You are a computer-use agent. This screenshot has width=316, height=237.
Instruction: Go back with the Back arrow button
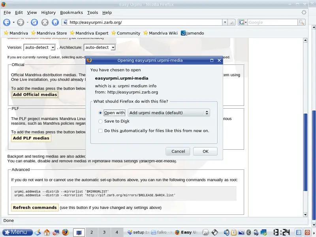7,23
